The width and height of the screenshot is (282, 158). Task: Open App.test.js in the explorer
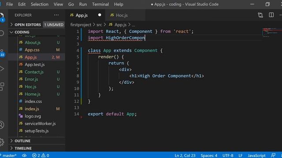tap(37, 65)
